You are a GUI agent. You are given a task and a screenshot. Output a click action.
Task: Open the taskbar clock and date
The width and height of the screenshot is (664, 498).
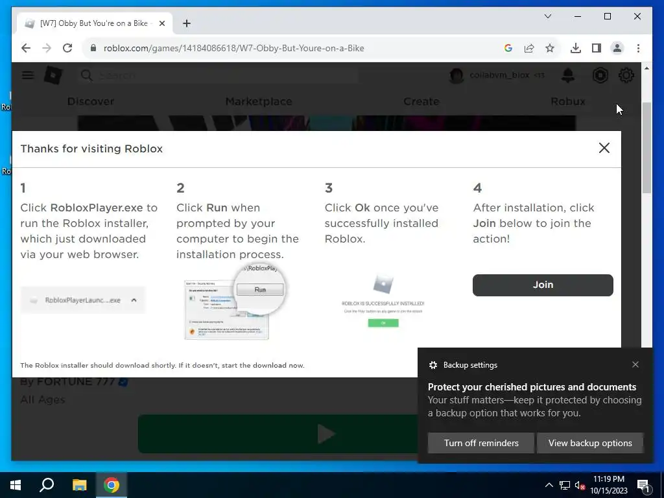[x=608, y=485]
